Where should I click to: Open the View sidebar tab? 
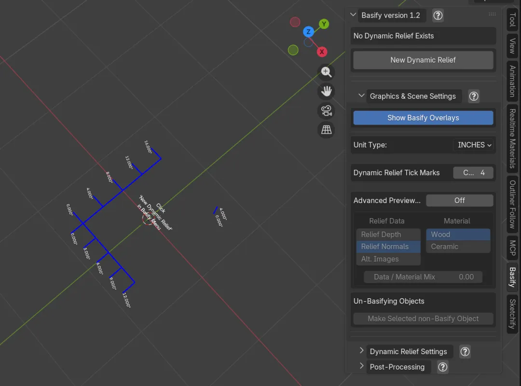(512, 46)
